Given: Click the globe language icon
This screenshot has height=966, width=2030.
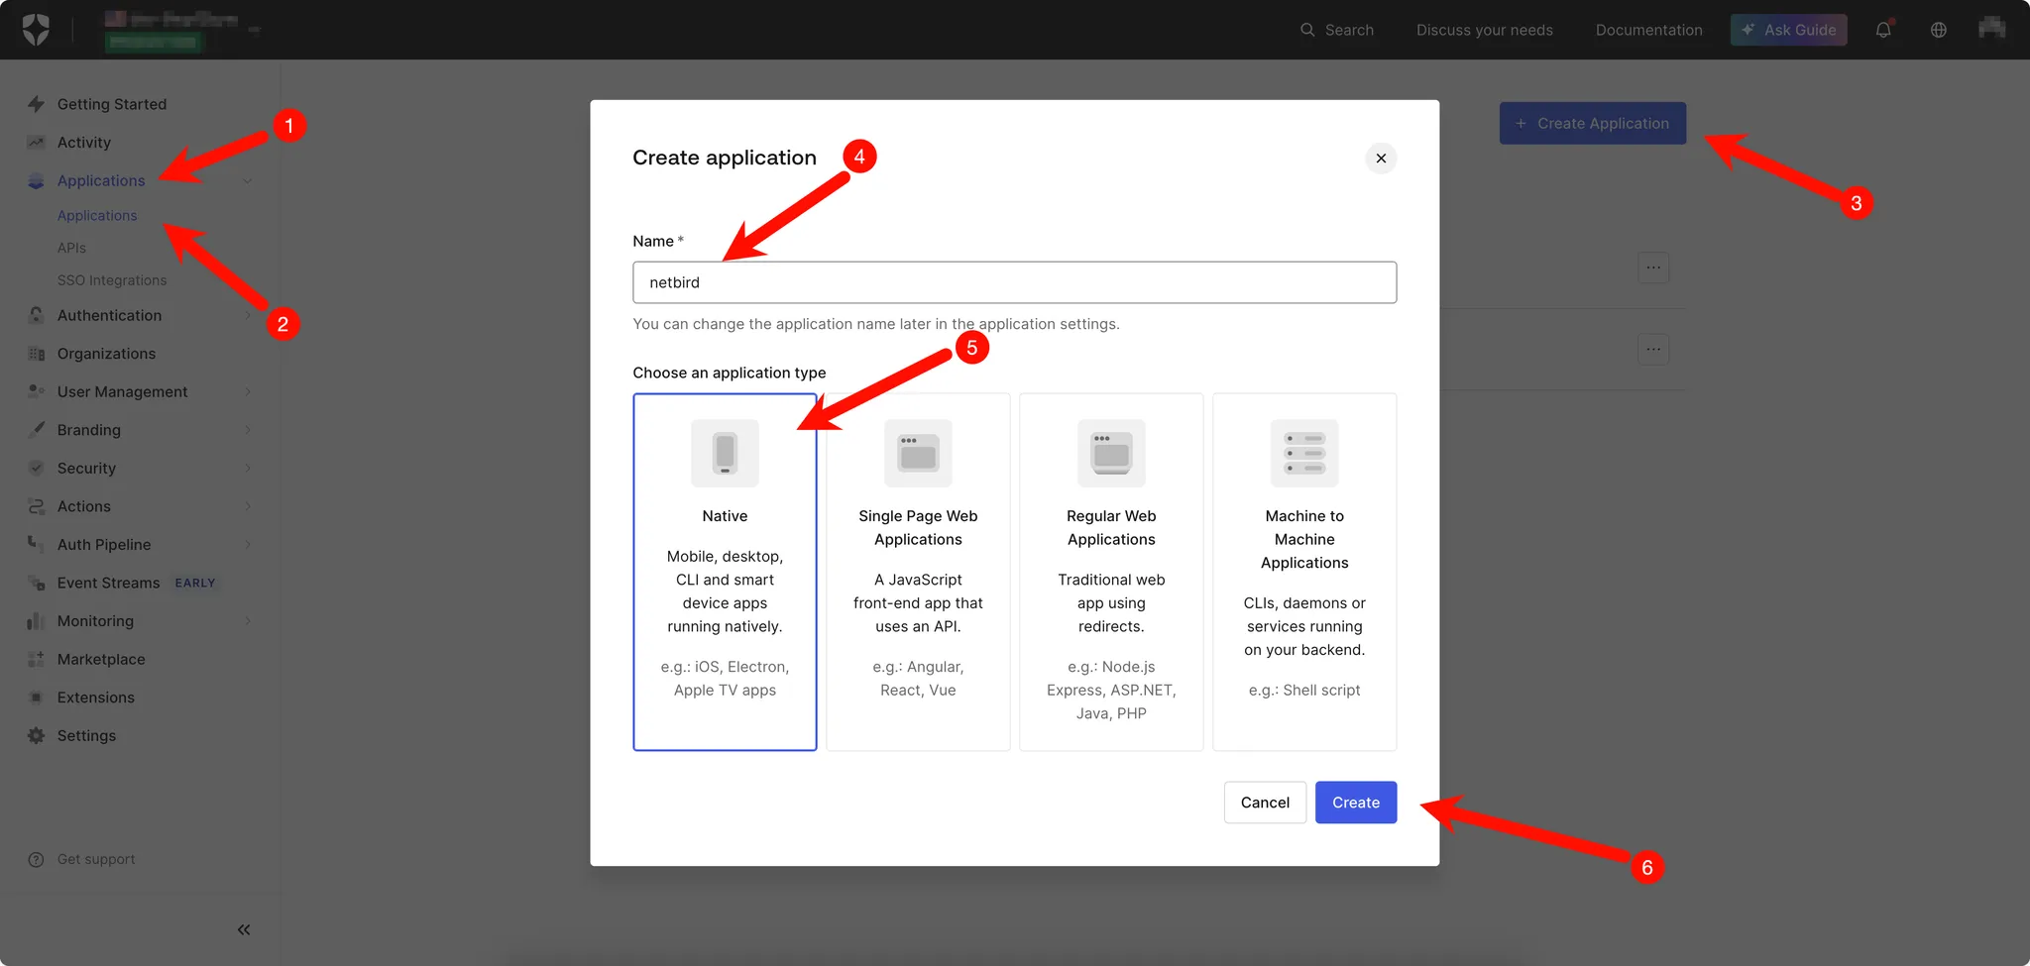Looking at the screenshot, I should click(1939, 30).
